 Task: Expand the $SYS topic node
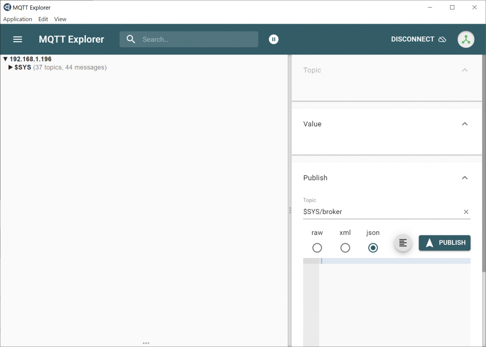pos(10,67)
